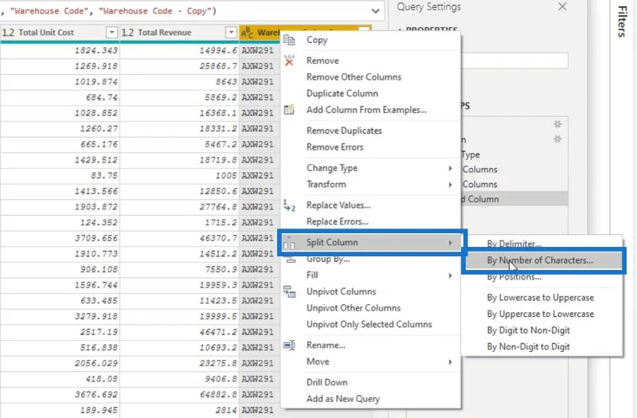Viewport: 637px width, 418px height.
Task: Click Total Unit Cost cell 83.75
Action: tap(60, 175)
